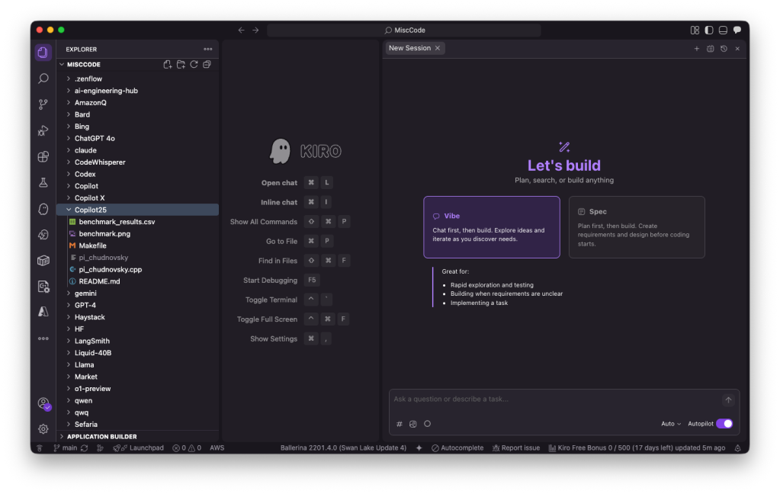
Task: Open the Extensions view
Action: point(43,157)
